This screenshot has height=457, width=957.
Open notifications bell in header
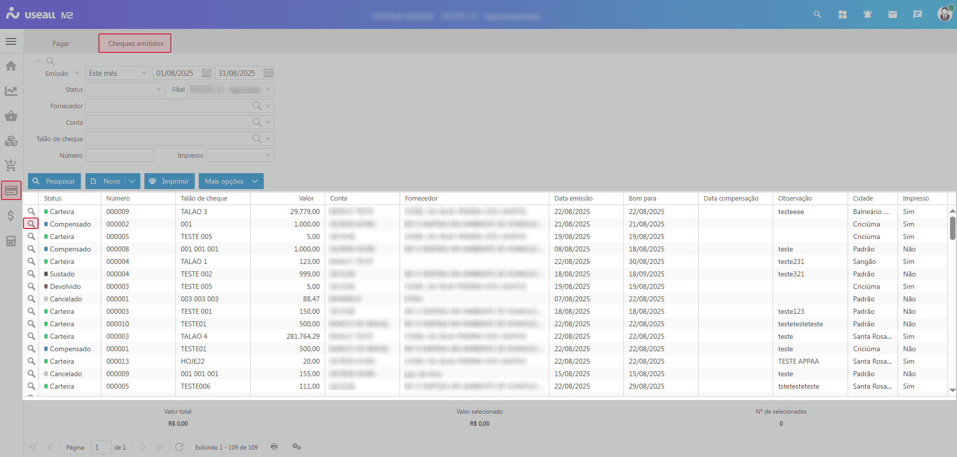pyautogui.click(x=868, y=14)
